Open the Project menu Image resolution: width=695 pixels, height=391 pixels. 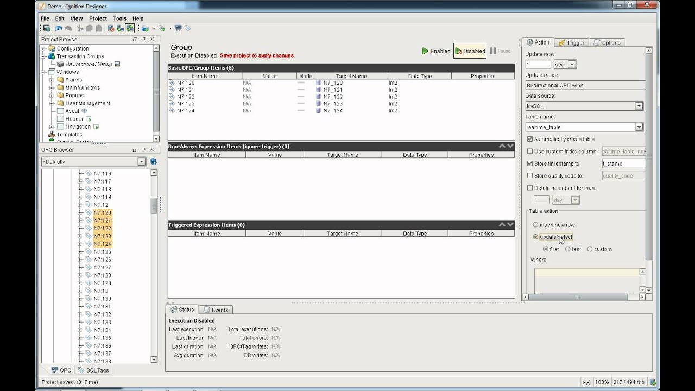click(98, 18)
